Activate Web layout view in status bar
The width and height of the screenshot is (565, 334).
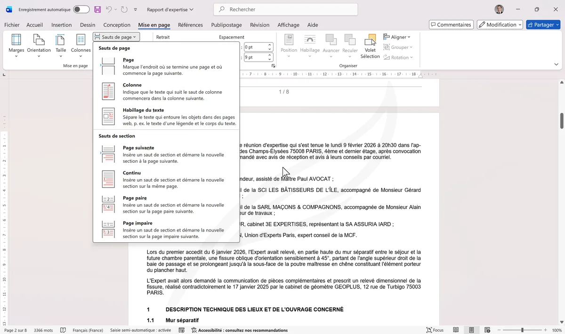tap(487, 330)
